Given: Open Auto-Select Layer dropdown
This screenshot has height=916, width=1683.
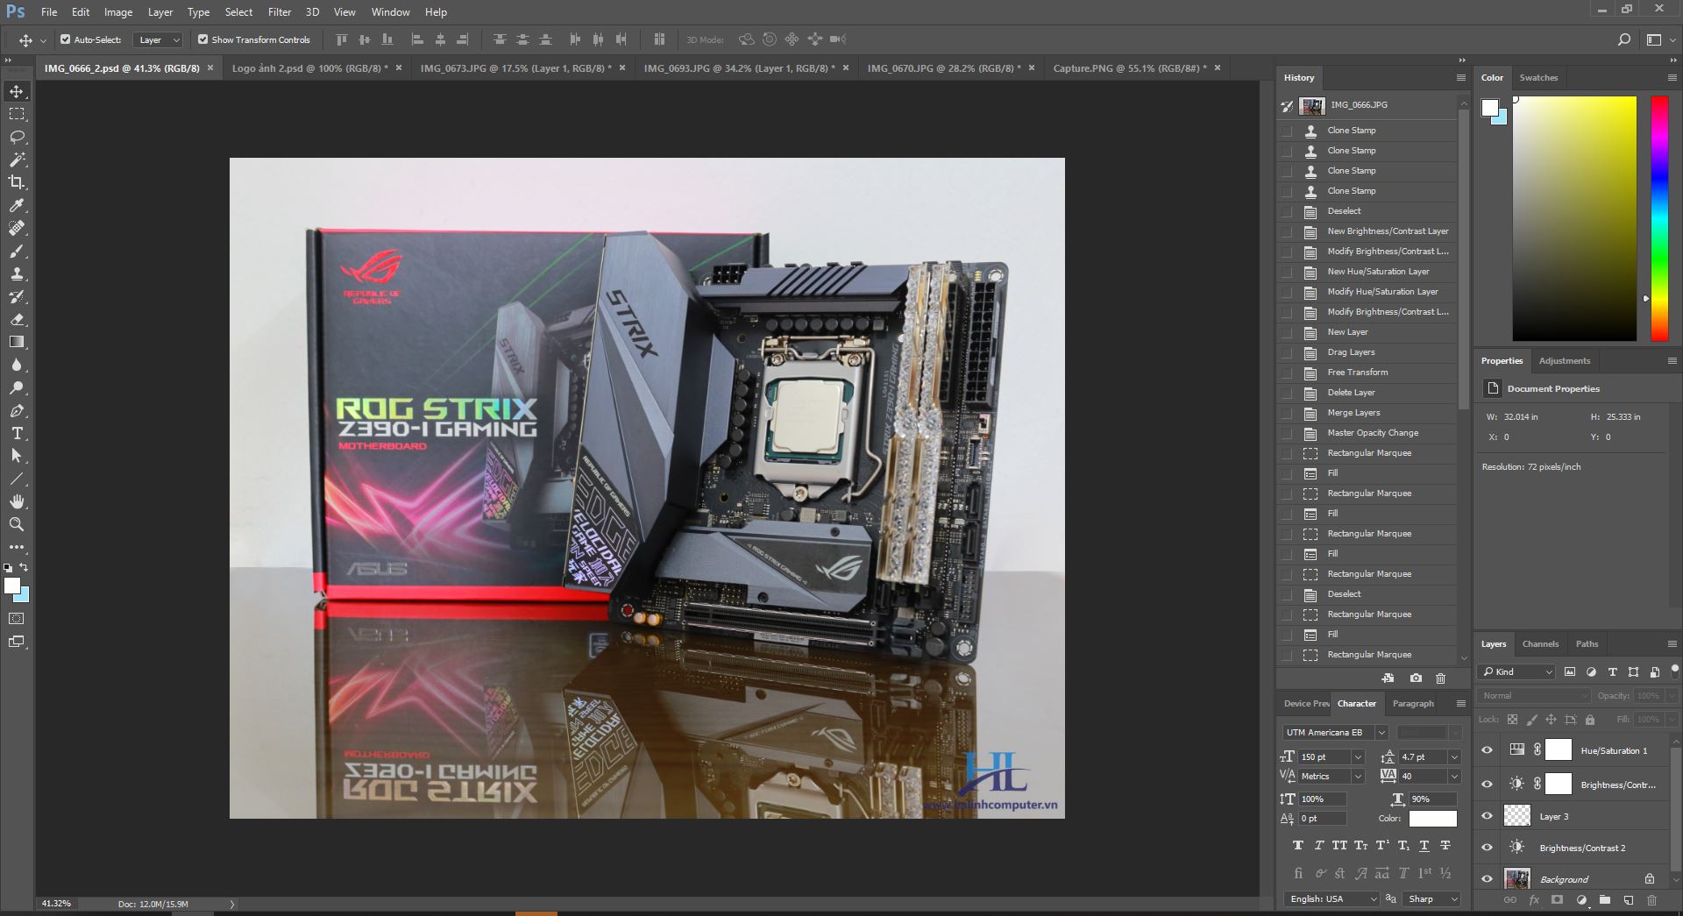Looking at the screenshot, I should 159,39.
